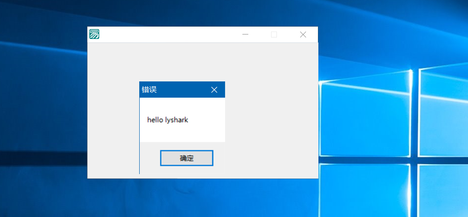Click the green app icon in the main window title bar
Image resolution: width=468 pixels, height=217 pixels.
pyautogui.click(x=94, y=35)
